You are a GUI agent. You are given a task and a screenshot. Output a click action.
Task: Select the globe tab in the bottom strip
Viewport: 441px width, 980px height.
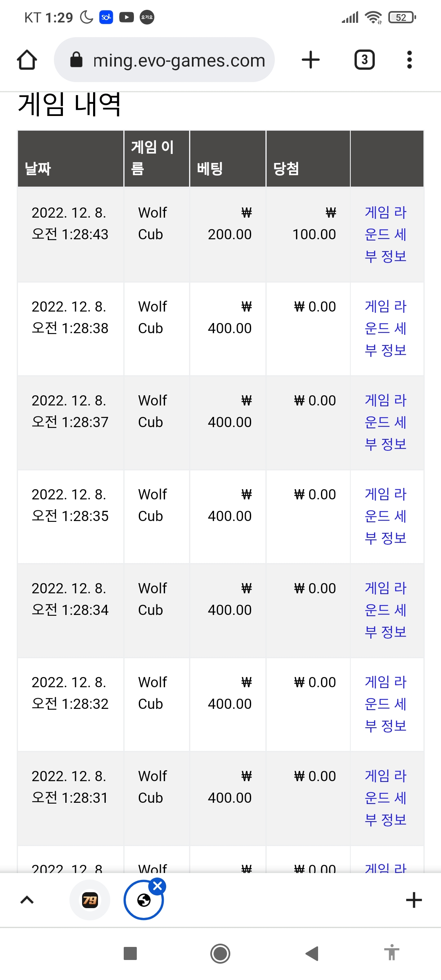144,900
